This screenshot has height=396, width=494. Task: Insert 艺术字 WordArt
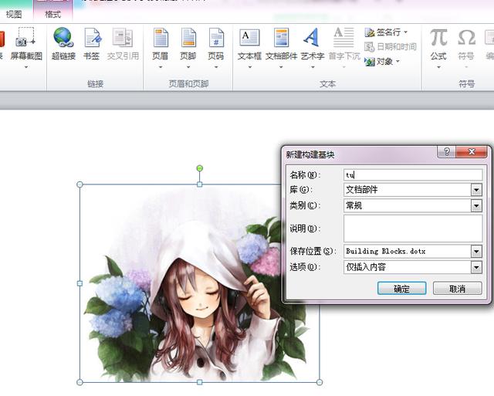pyautogui.click(x=312, y=47)
